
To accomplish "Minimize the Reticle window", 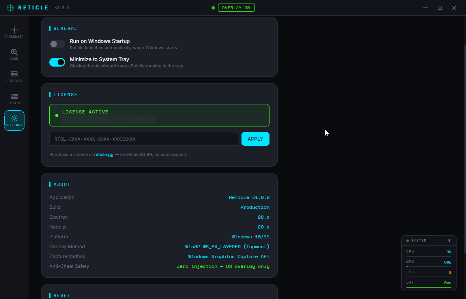I will [426, 8].
